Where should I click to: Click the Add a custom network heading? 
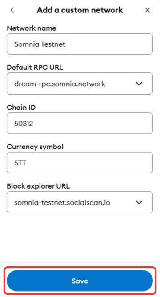click(x=80, y=10)
